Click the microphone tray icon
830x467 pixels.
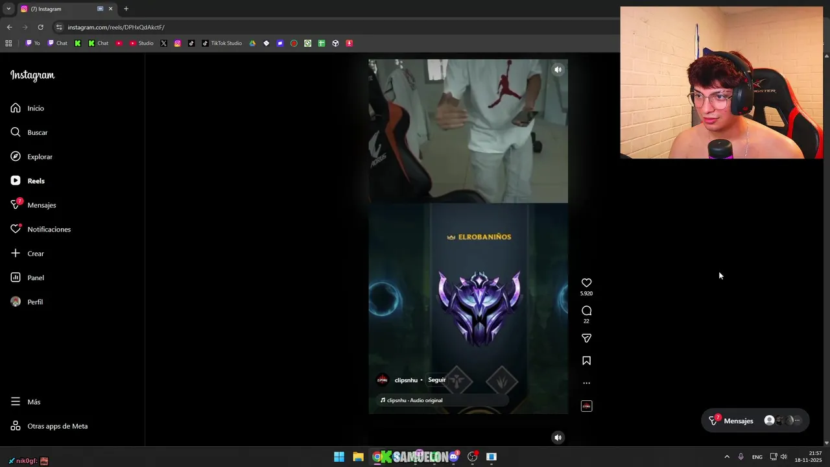click(x=741, y=457)
